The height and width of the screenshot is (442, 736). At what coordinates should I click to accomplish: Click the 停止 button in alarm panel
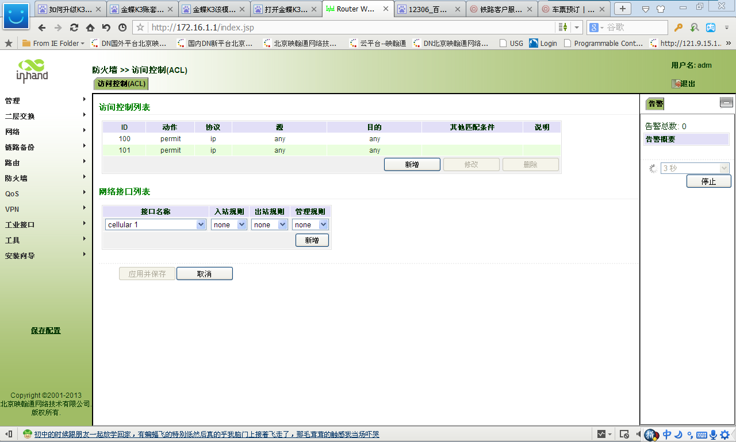point(708,181)
